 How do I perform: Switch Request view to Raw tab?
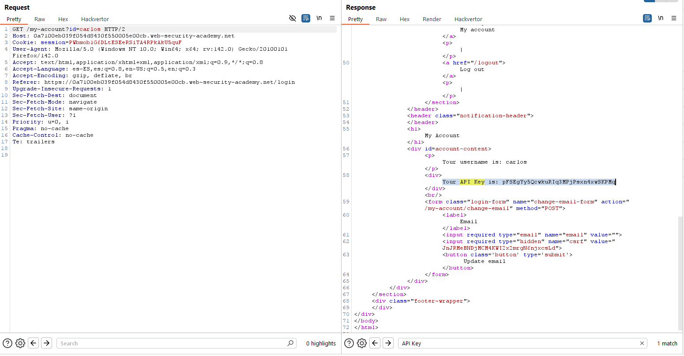pyautogui.click(x=40, y=19)
